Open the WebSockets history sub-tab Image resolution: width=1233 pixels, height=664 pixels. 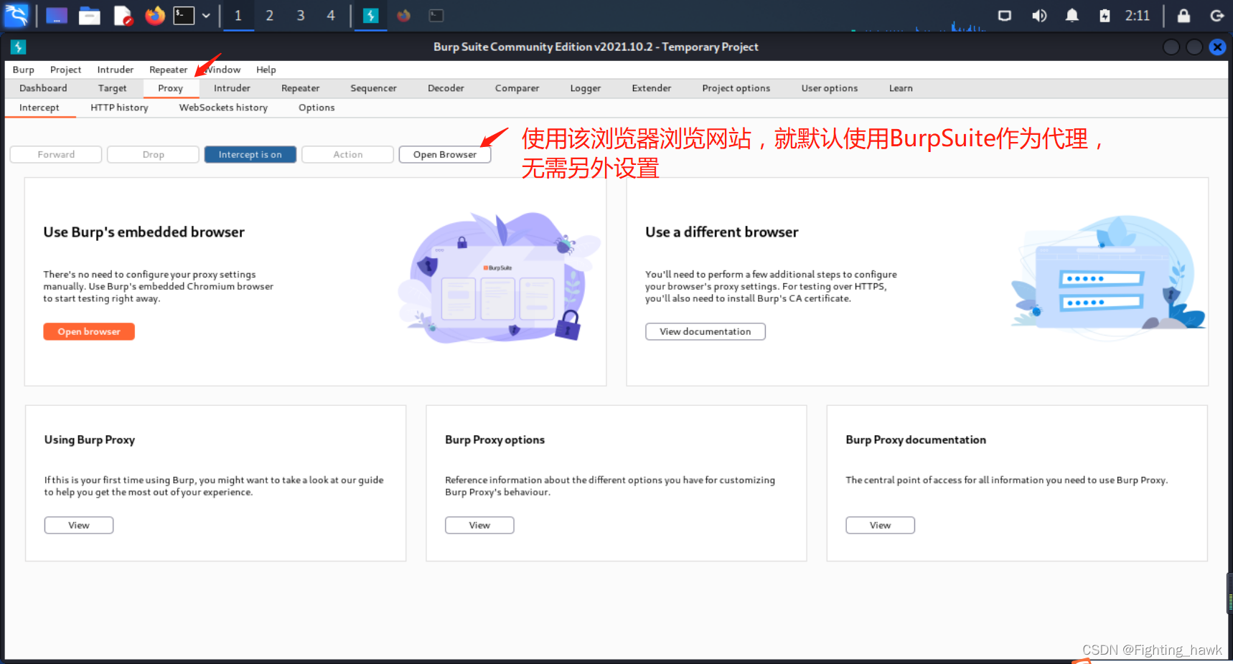pyautogui.click(x=223, y=108)
